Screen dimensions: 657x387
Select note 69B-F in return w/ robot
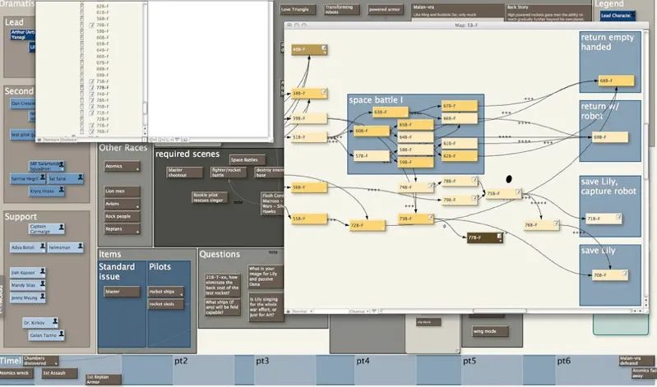(609, 137)
